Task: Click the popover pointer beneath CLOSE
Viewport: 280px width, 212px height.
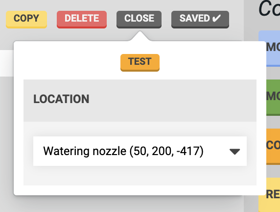Action: [x=140, y=36]
